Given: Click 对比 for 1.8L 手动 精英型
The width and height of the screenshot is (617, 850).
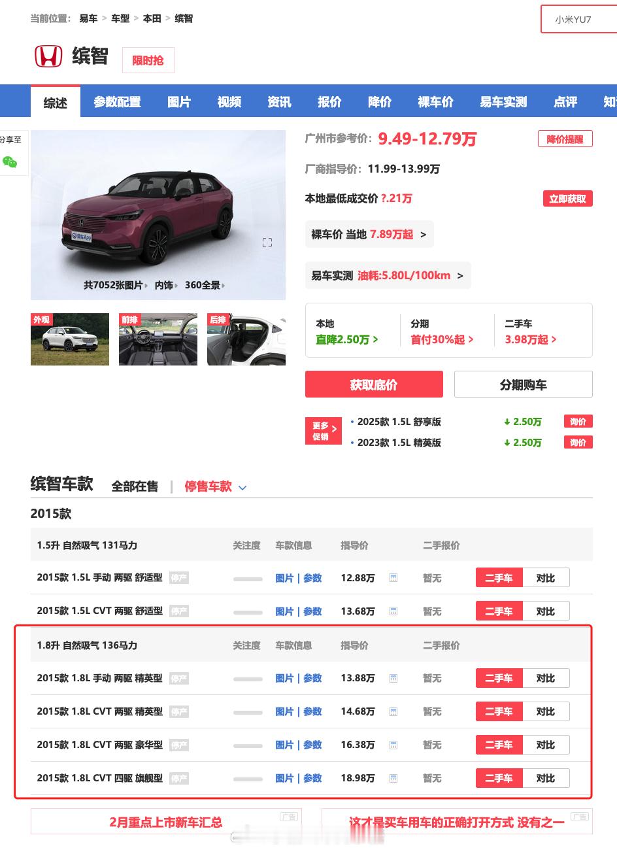Looking at the screenshot, I should point(546,679).
